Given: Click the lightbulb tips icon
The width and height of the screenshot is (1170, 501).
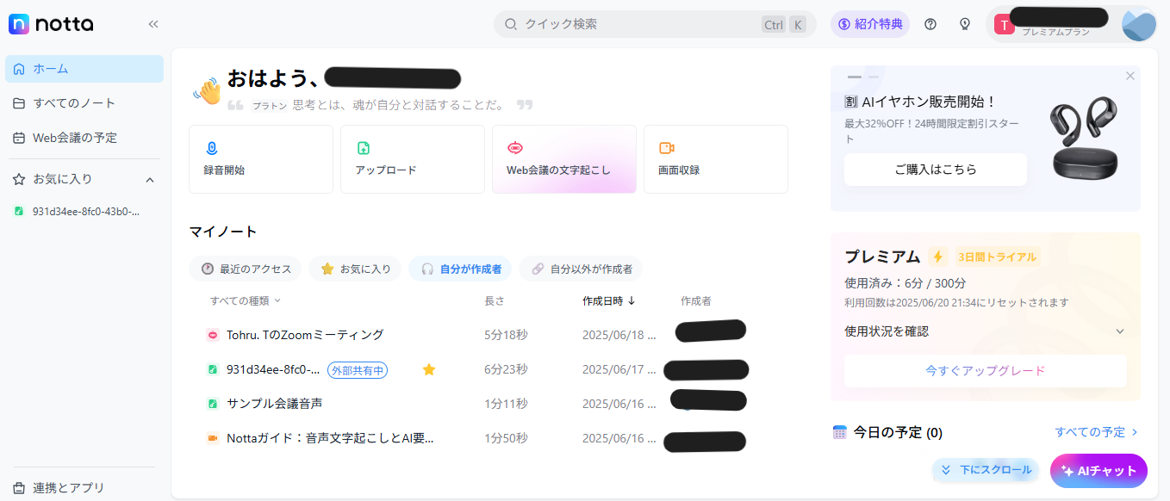Looking at the screenshot, I should click(965, 24).
